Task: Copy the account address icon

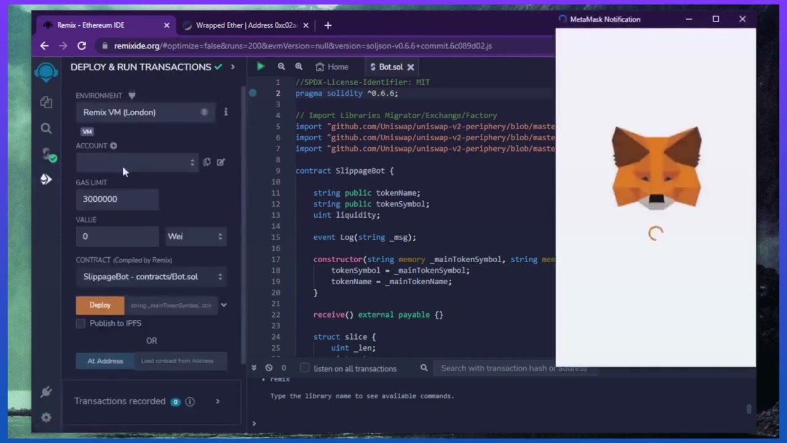Action: point(207,162)
